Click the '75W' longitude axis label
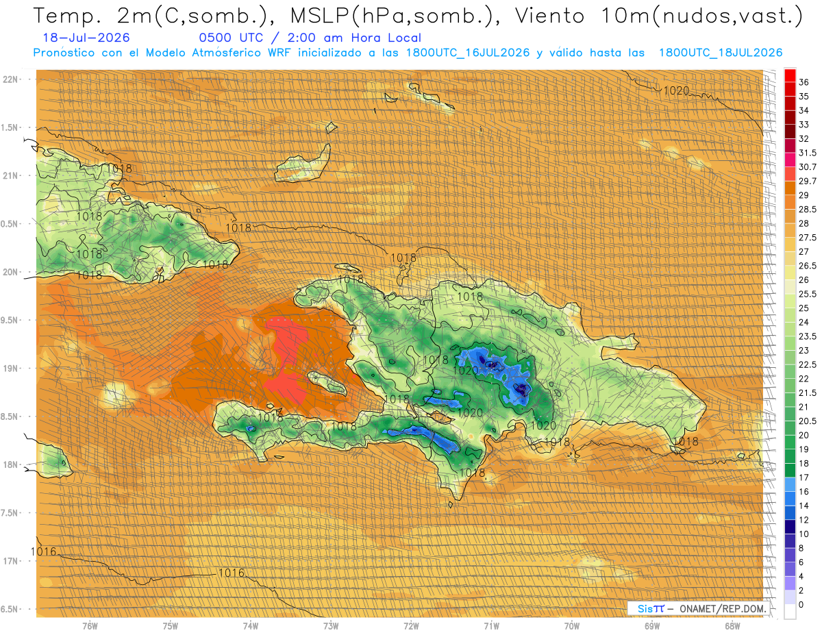822x635 pixels. coord(170,625)
